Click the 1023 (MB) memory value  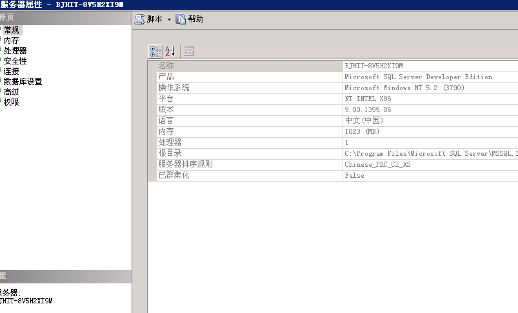click(362, 131)
